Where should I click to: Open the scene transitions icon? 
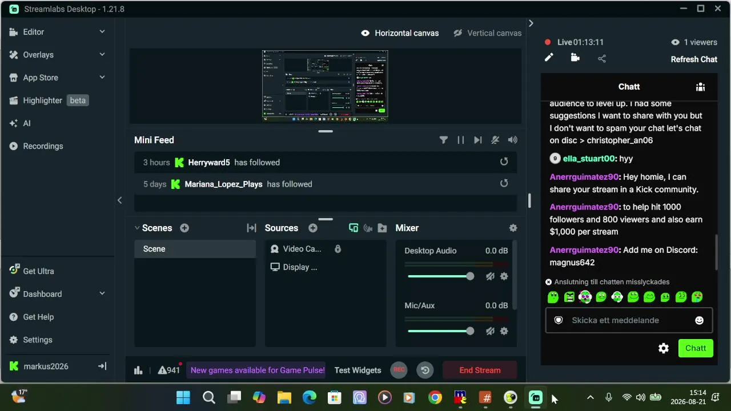[251, 228]
